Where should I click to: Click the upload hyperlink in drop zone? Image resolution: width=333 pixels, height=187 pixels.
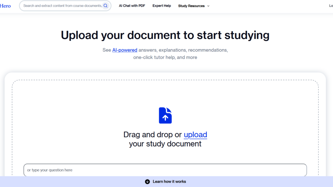click(195, 134)
